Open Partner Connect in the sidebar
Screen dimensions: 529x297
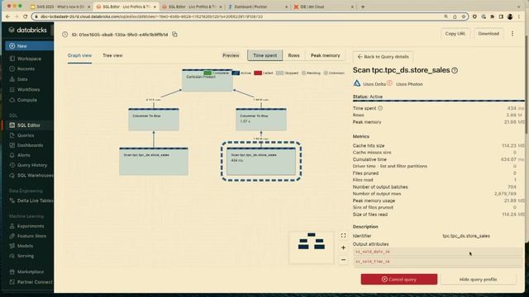[x=35, y=282]
